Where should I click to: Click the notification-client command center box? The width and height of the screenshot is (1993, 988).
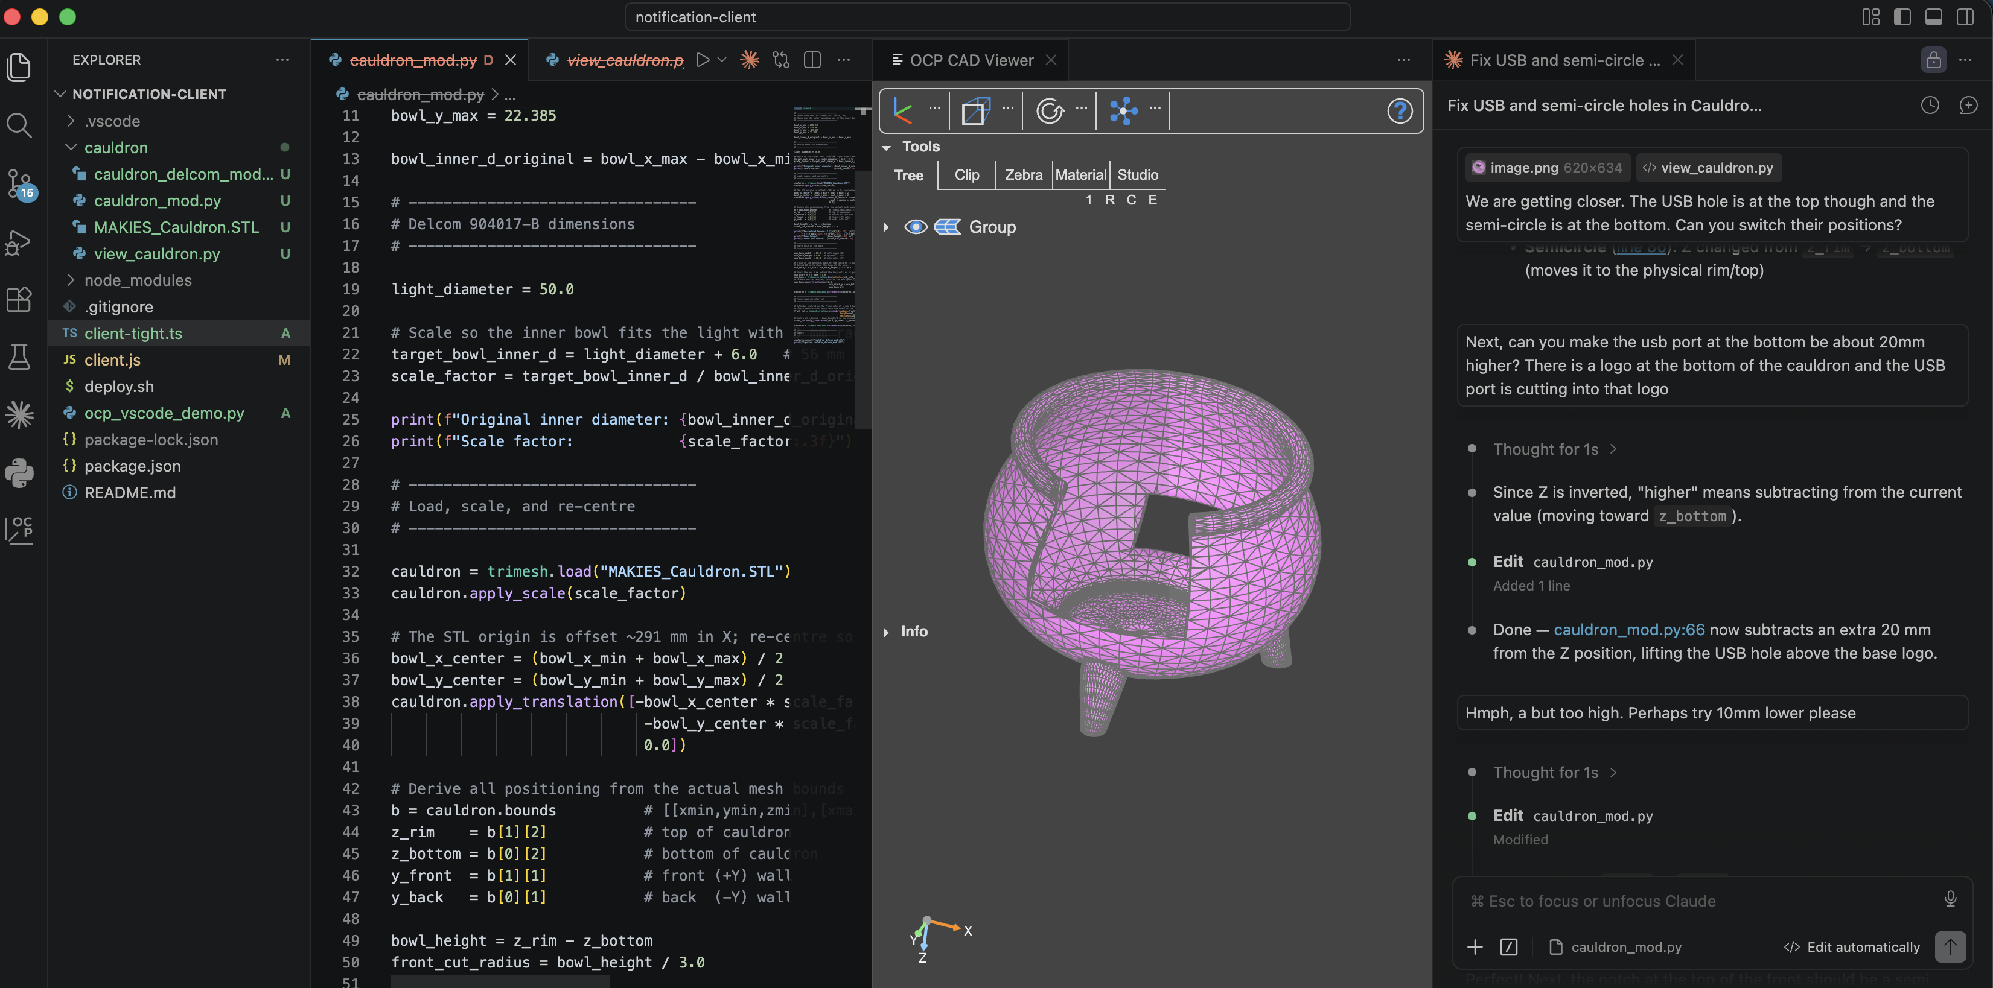[x=988, y=17]
